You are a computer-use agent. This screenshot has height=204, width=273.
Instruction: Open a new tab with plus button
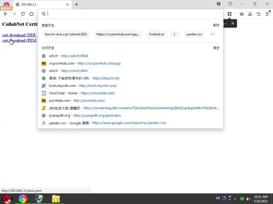(x=77, y=5)
